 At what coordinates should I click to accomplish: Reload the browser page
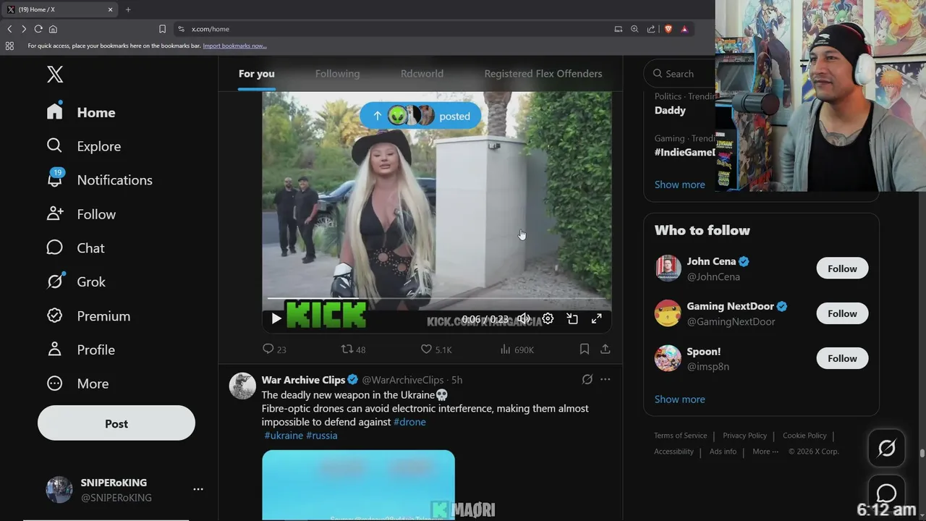point(38,29)
